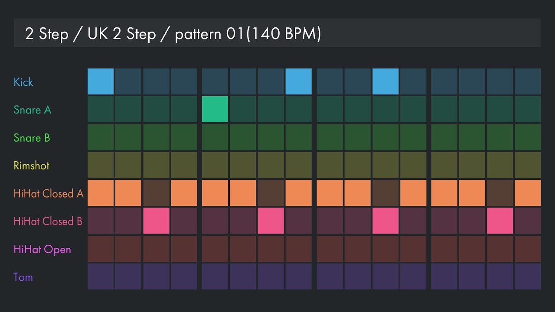
Task: Enable HiHat Closed A step three
Action: (x=157, y=193)
